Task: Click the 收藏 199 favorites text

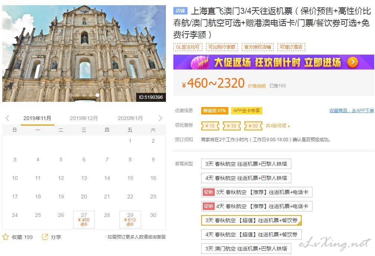Action: 22,237
